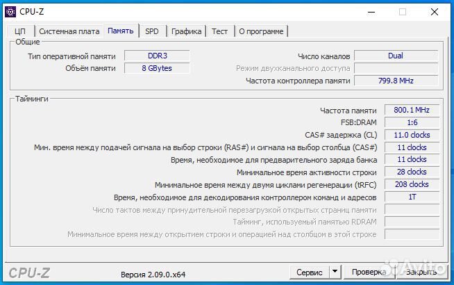
Task: Select the 799.8 MHz controller frequency value
Action: tap(396, 81)
